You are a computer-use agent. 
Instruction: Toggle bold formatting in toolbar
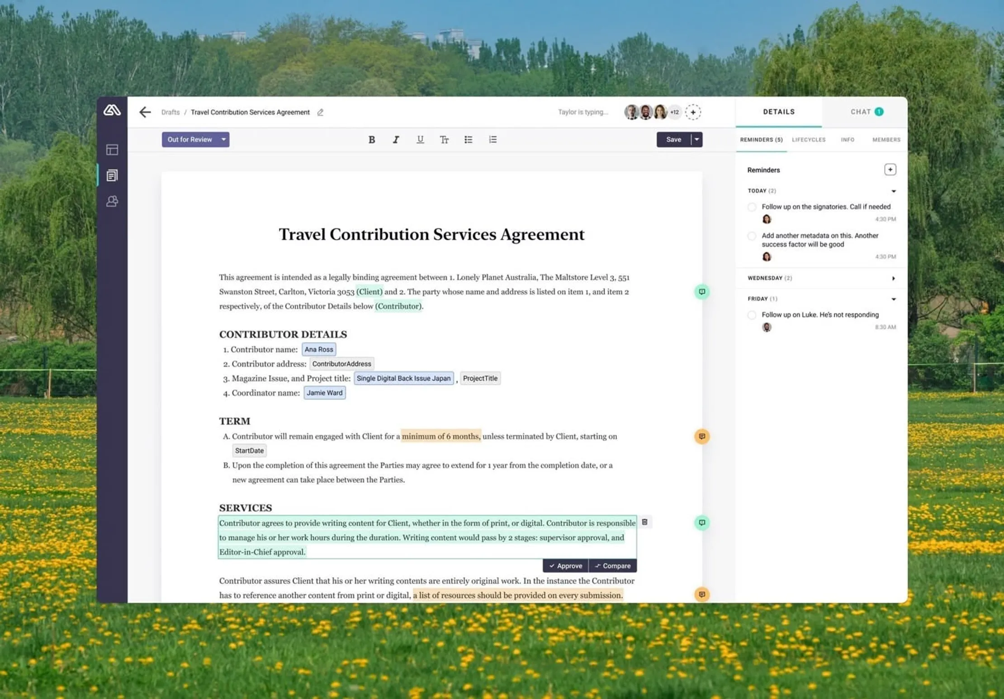click(x=371, y=140)
